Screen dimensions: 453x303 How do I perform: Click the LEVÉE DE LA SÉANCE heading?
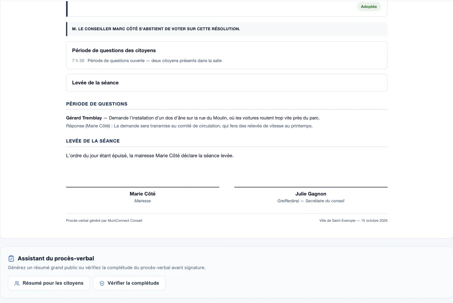coord(93,141)
